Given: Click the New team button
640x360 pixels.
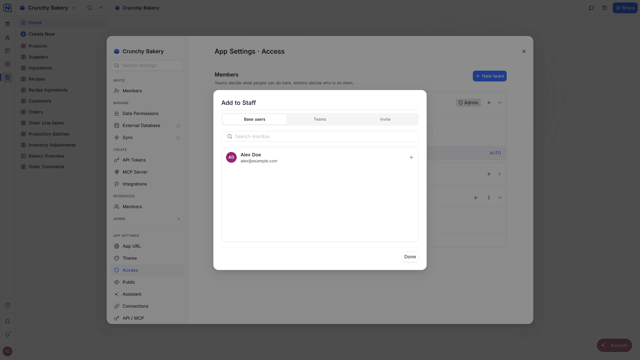Looking at the screenshot, I should (x=489, y=76).
